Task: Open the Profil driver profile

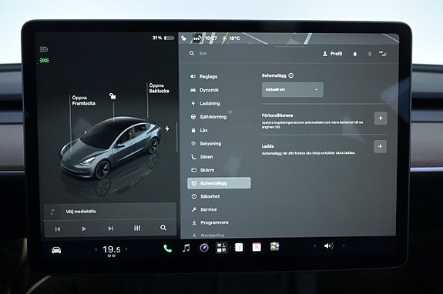Action: (x=333, y=54)
